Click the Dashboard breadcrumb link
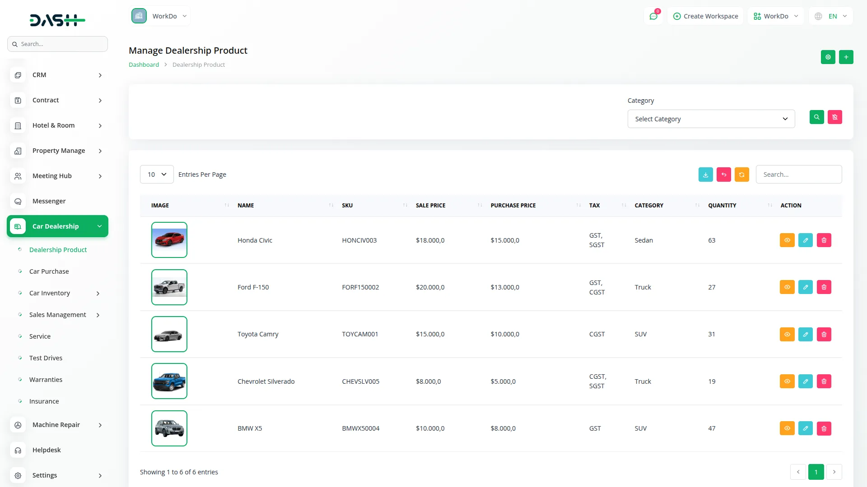867x487 pixels. coord(144,64)
